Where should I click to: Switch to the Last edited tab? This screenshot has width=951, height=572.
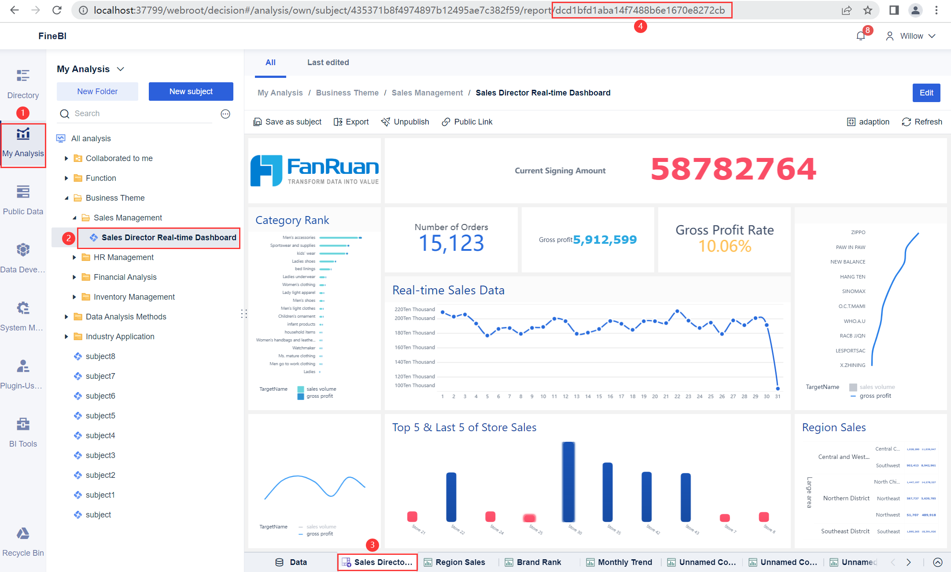click(x=328, y=62)
